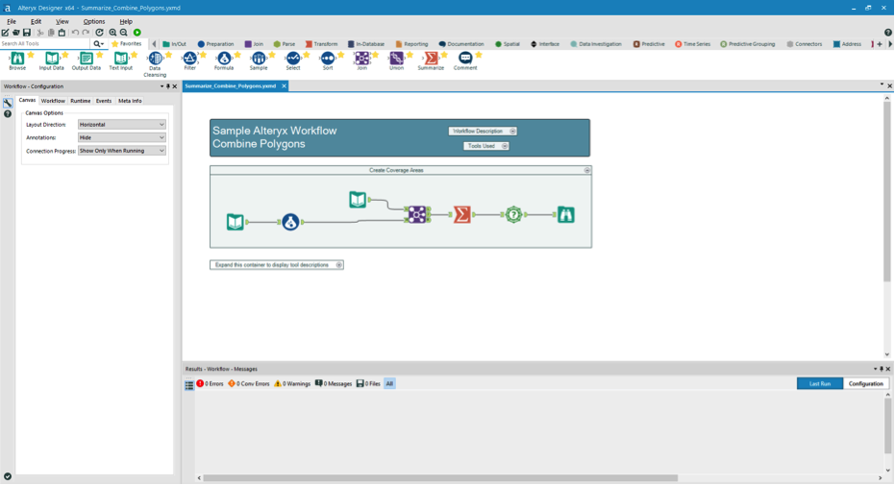
Task: Paste from clipboard toolbar icon
Action: 62,33
